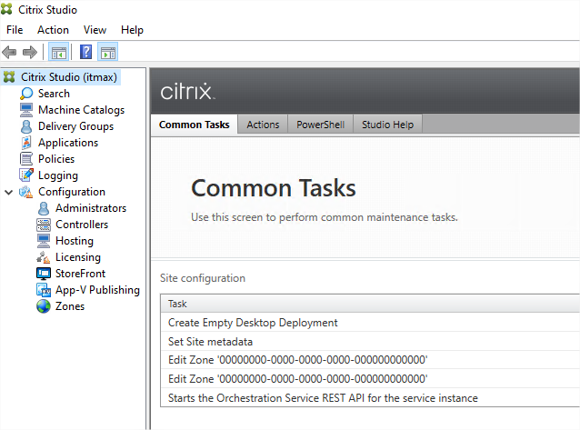Select the Zones label under Configuration

[70, 306]
